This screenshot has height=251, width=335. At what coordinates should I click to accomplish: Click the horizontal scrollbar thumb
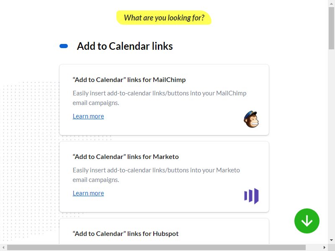coord(156,247)
